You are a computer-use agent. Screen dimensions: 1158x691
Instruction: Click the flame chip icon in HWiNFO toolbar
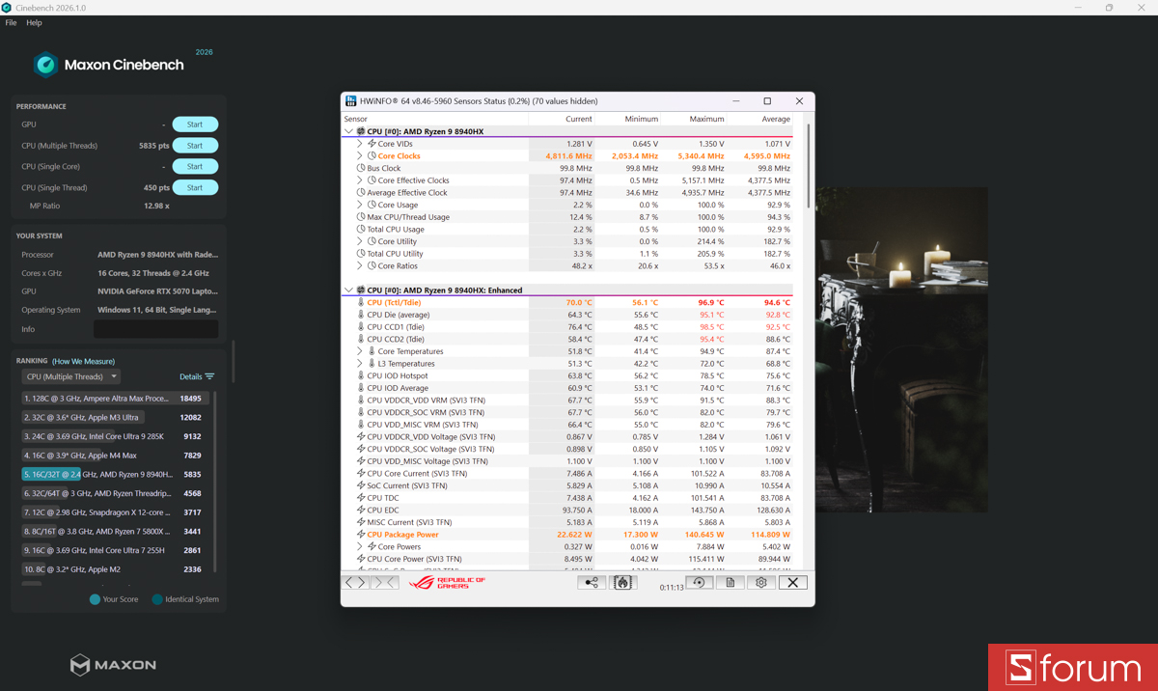click(622, 582)
